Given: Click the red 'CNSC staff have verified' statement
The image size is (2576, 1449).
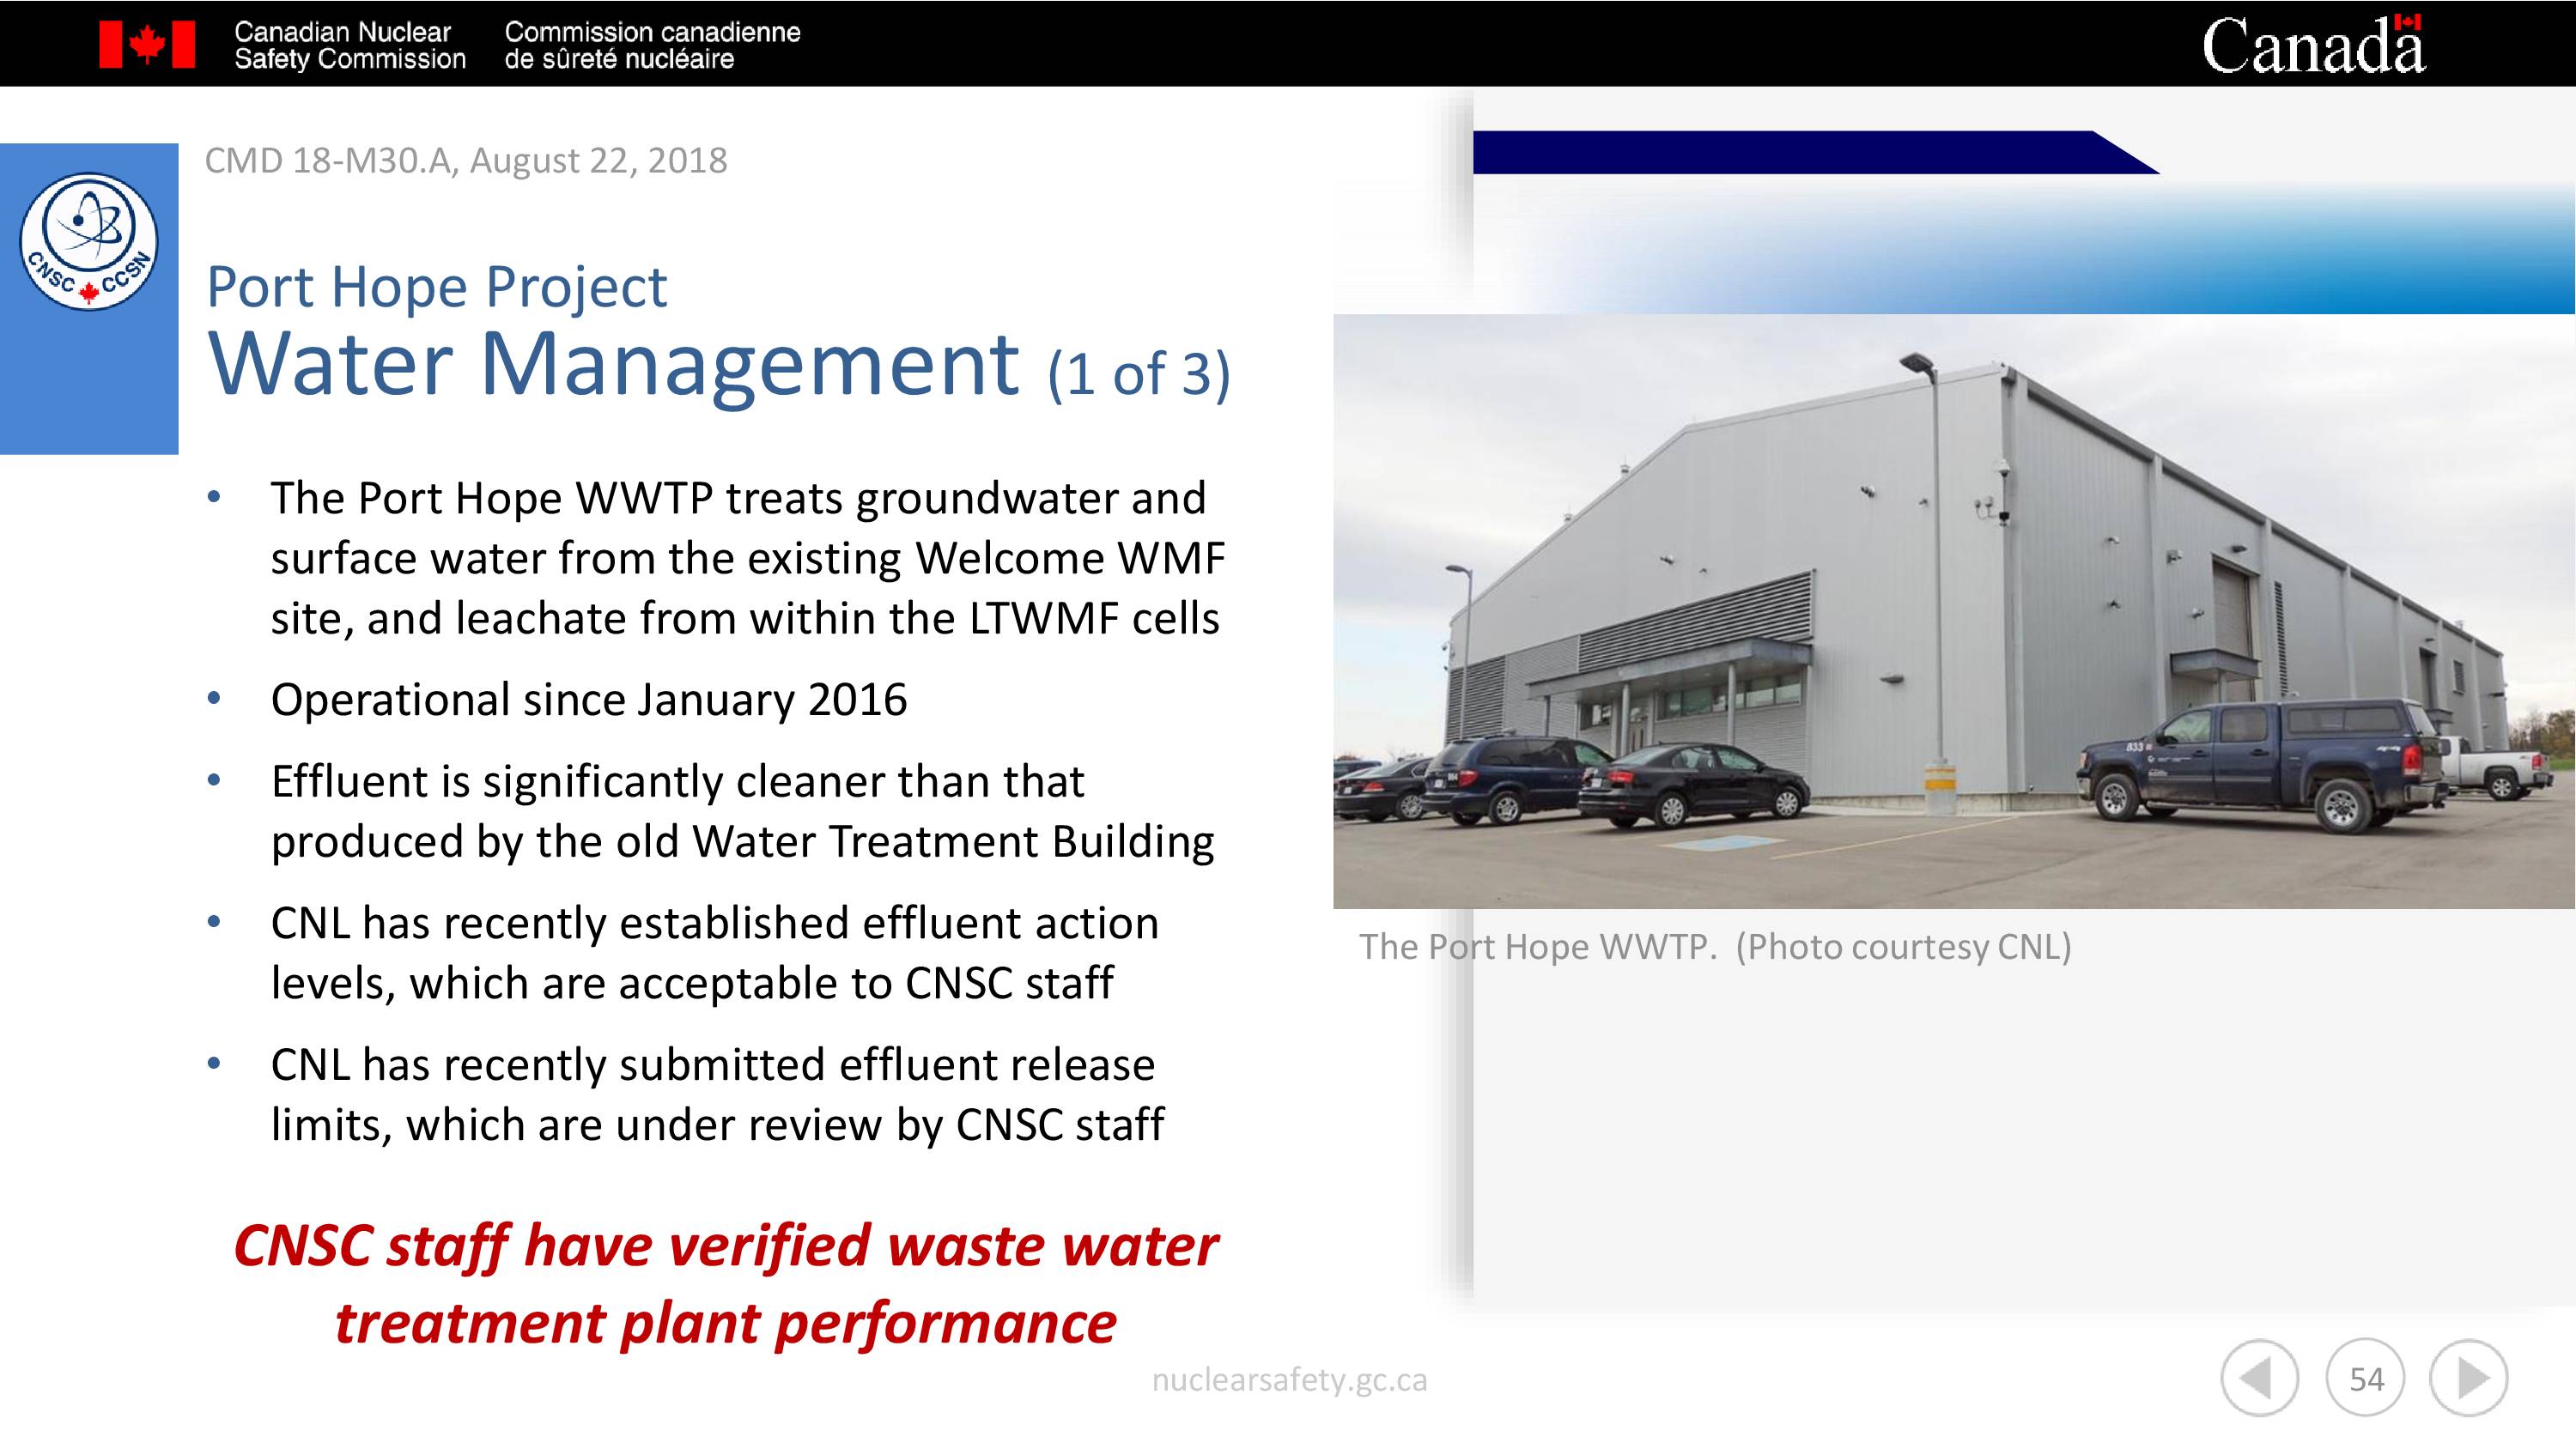Looking at the screenshot, I should click(726, 1284).
